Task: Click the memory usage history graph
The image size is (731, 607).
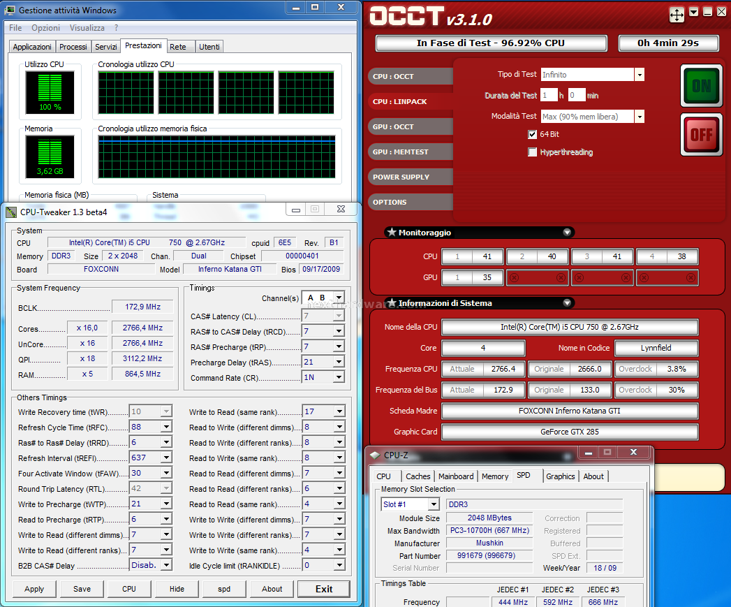Action: (x=216, y=156)
